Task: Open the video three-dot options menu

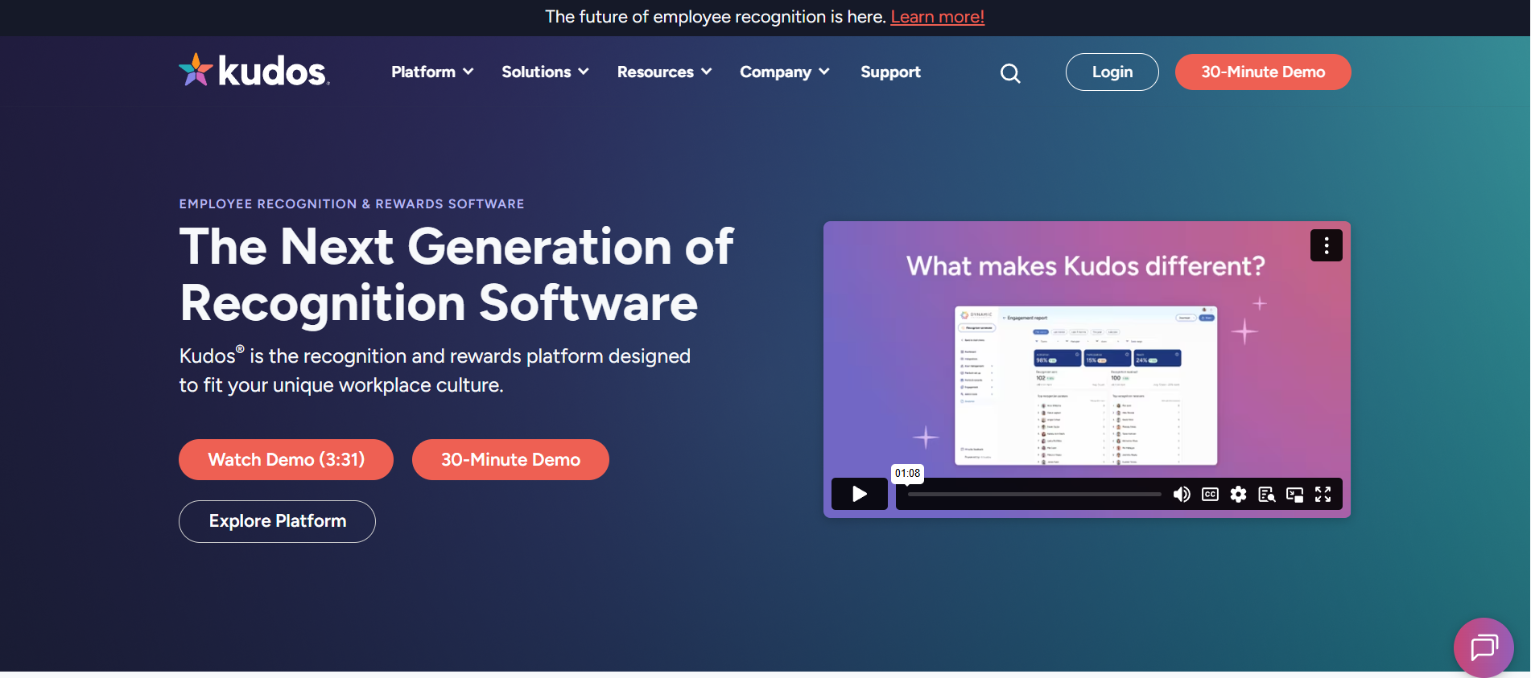Action: 1326,245
